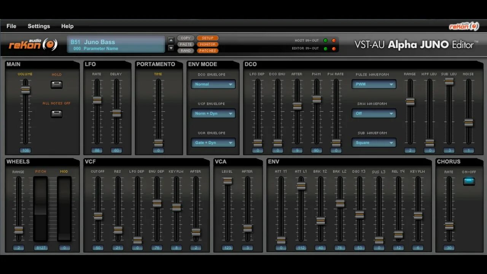Click the Pitch value field 8127
This screenshot has height=274, width=487.
(x=41, y=248)
